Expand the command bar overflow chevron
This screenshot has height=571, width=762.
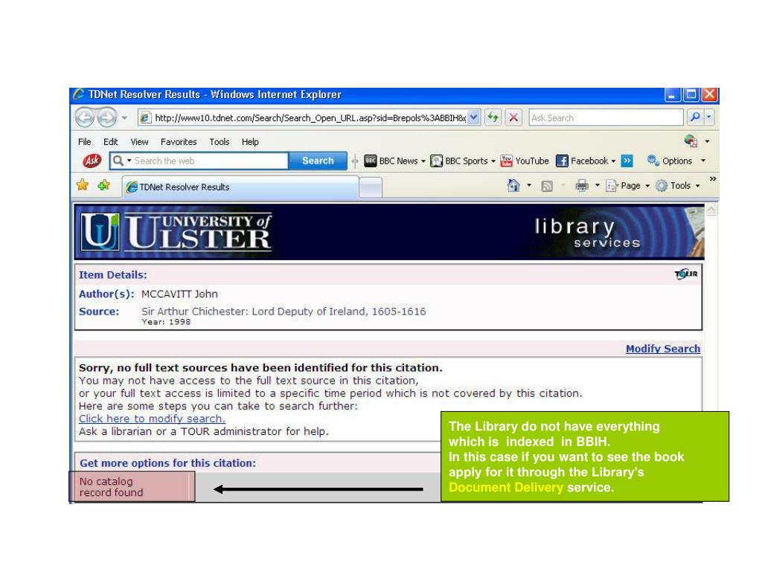[x=713, y=179]
